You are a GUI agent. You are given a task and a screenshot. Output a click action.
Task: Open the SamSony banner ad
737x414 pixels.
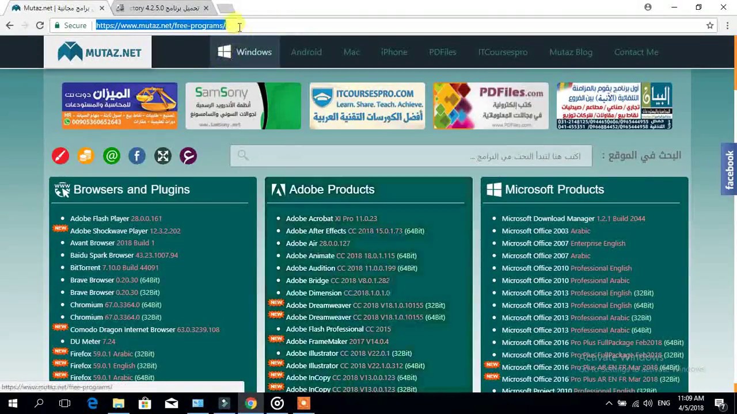243,106
